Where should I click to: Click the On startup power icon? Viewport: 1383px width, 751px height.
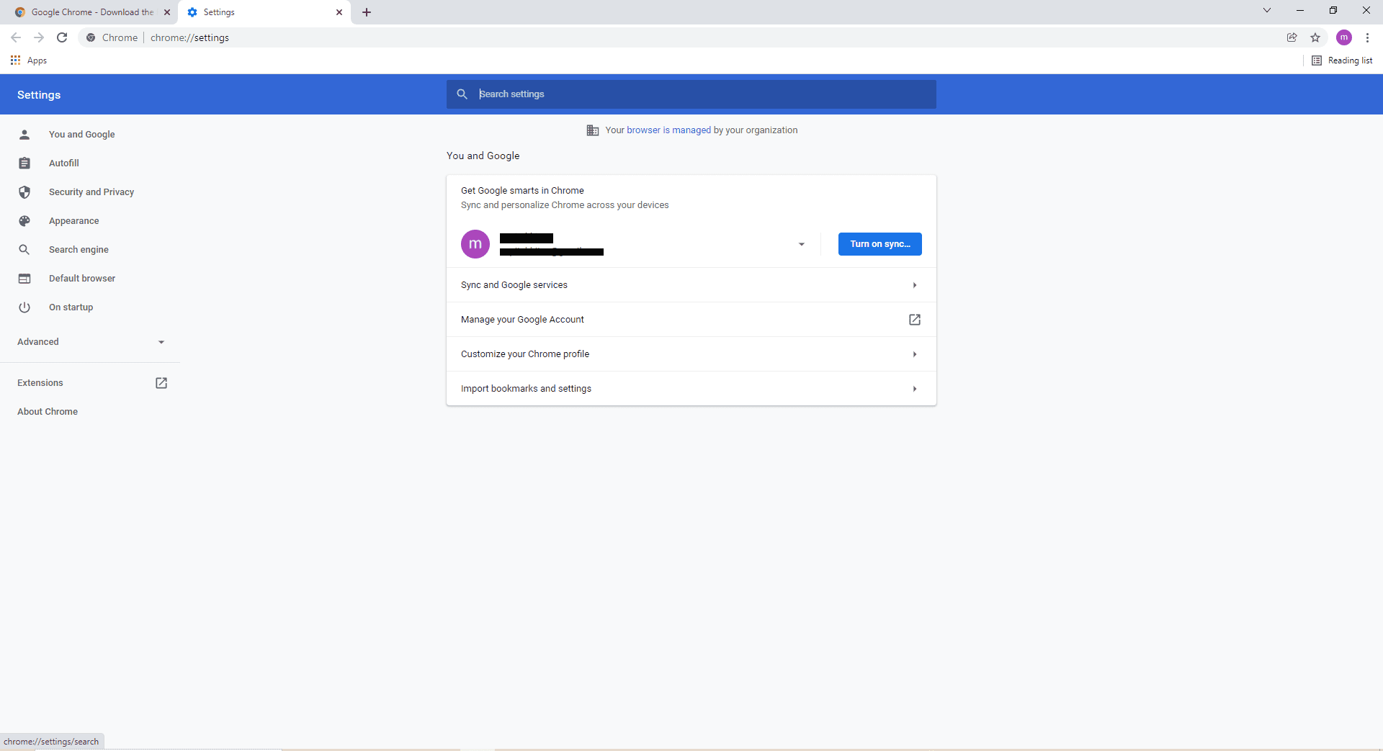[24, 307]
